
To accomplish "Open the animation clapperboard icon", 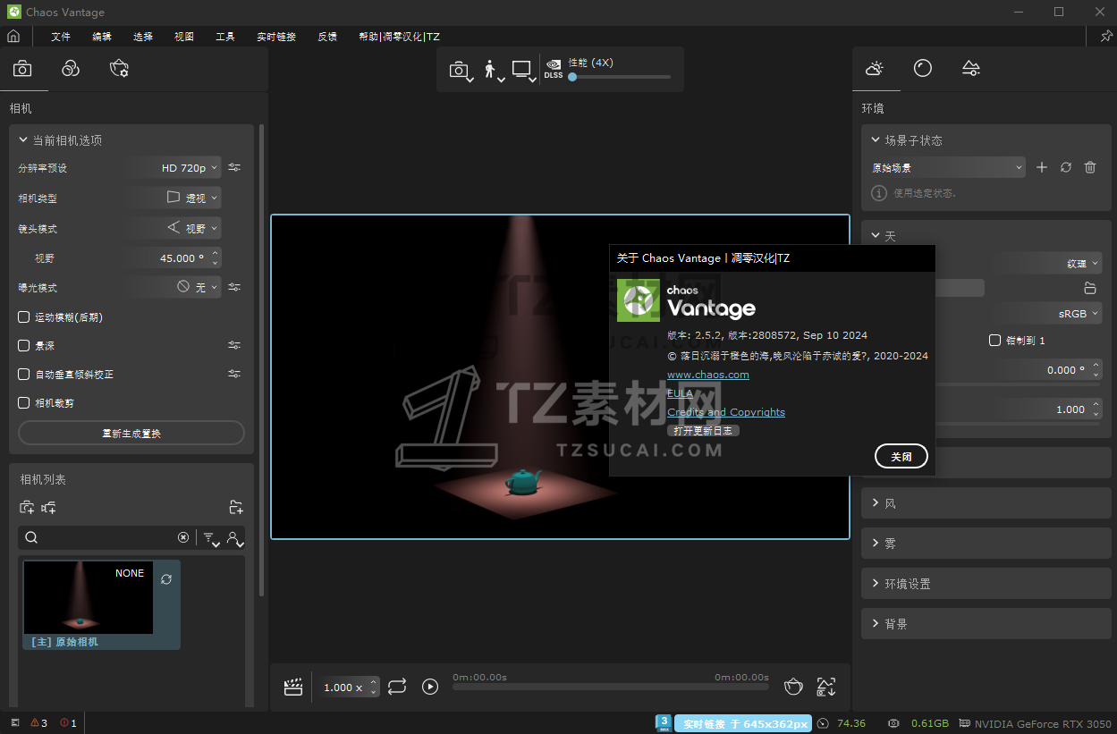I will [x=293, y=687].
